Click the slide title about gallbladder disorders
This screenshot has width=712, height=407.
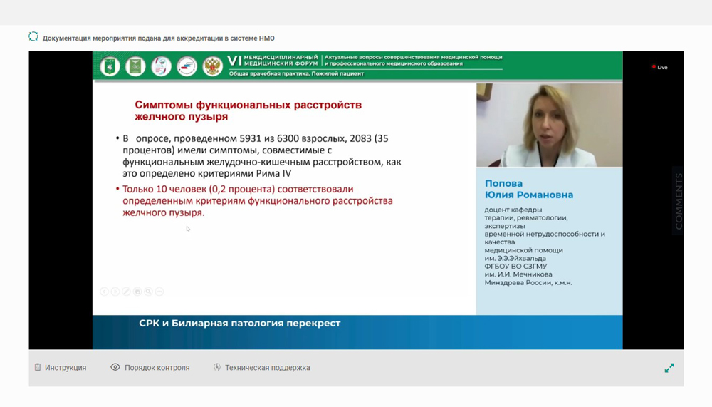point(248,110)
